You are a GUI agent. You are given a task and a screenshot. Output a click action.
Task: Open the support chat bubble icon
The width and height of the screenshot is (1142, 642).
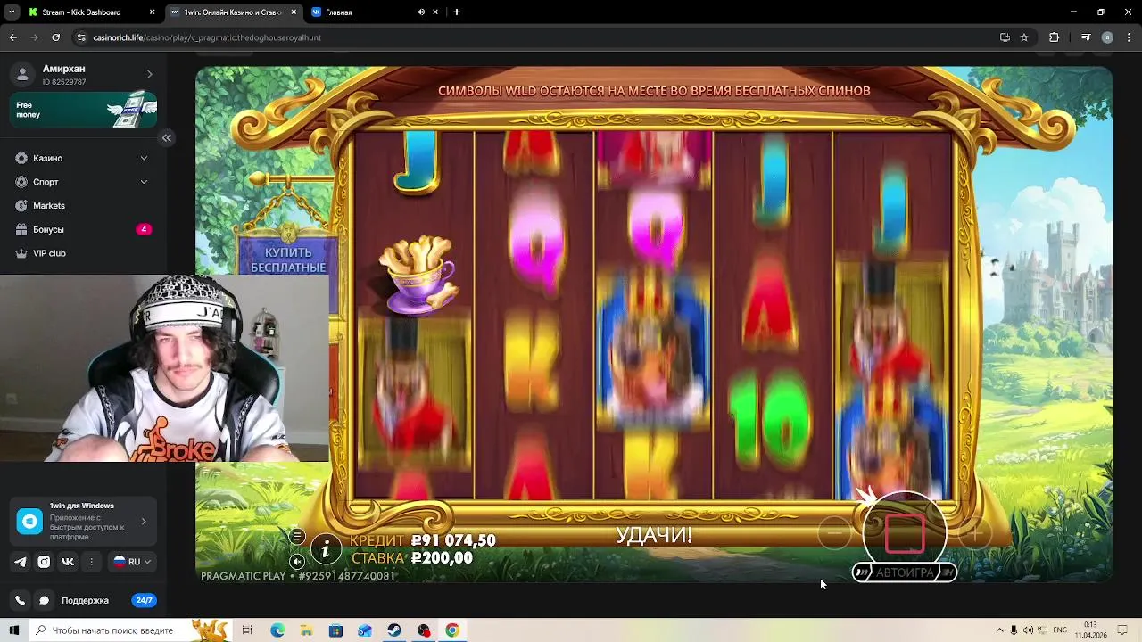click(x=44, y=600)
